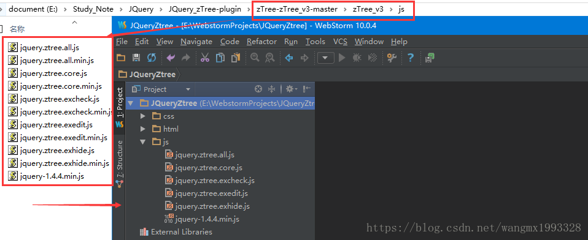Viewport: 588px width, 240px height.
Task: Click the Debug bug toolbar icon
Action: coord(357,58)
